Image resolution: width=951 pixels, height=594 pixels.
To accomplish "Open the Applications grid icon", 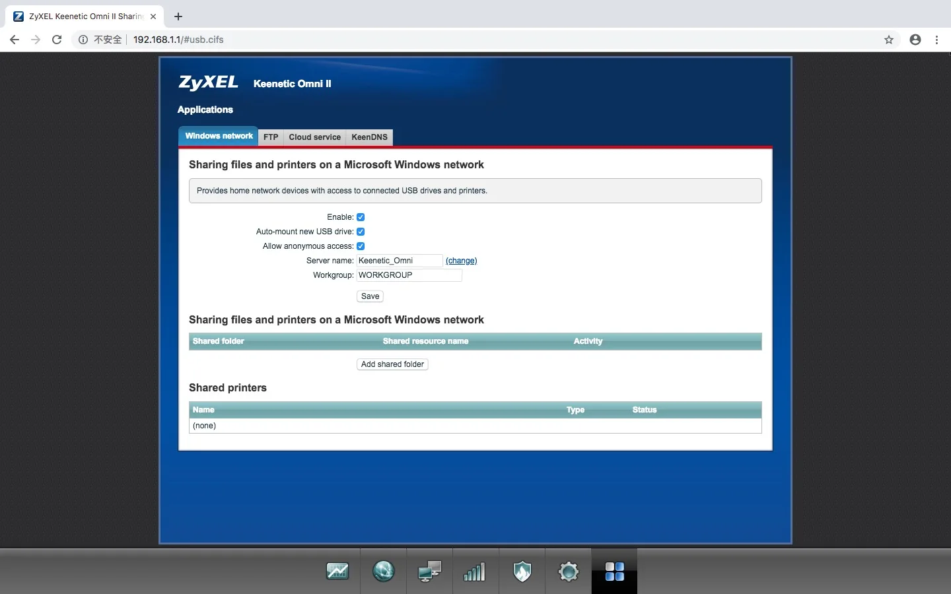I will click(x=614, y=571).
